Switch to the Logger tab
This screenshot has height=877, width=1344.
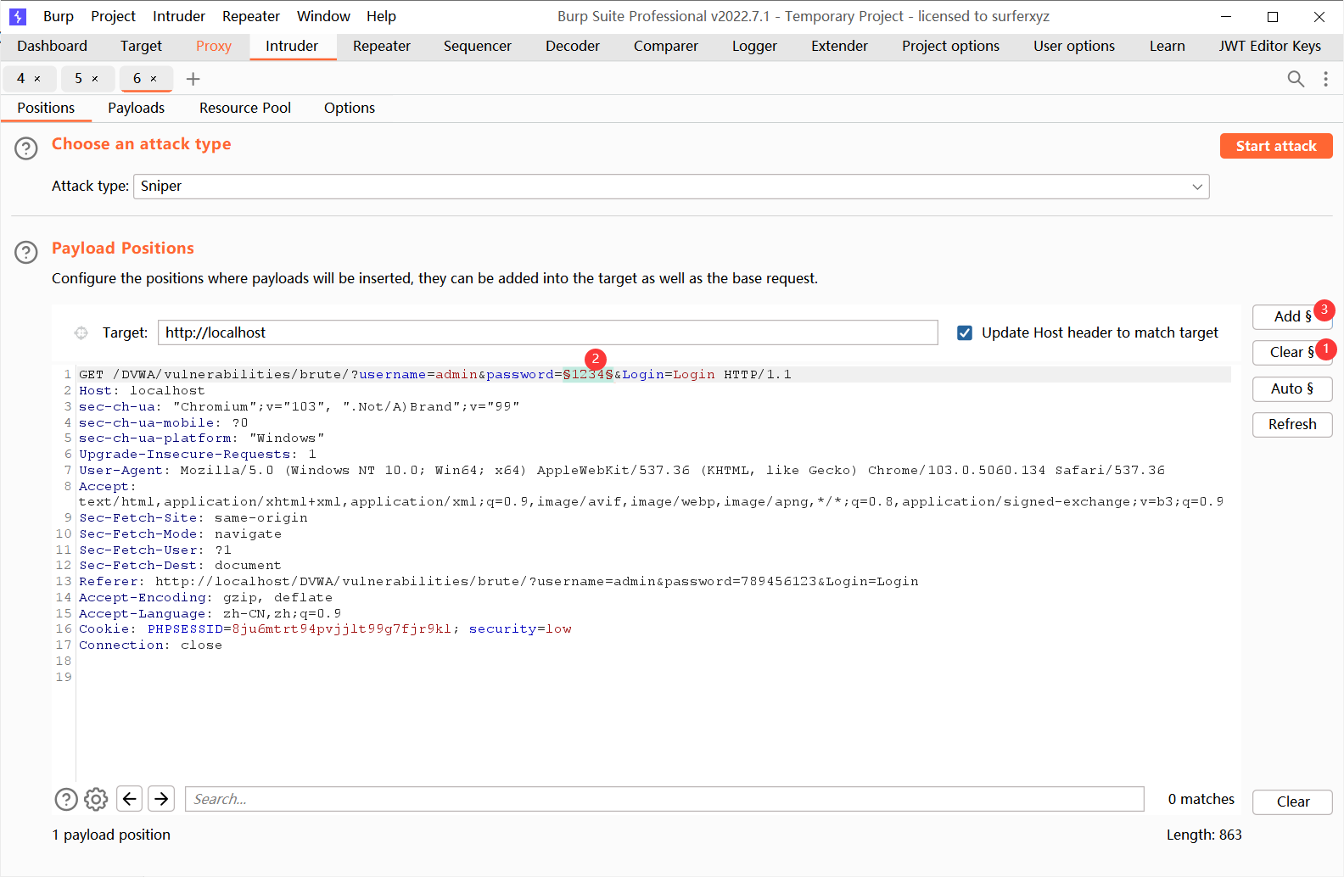(x=755, y=47)
